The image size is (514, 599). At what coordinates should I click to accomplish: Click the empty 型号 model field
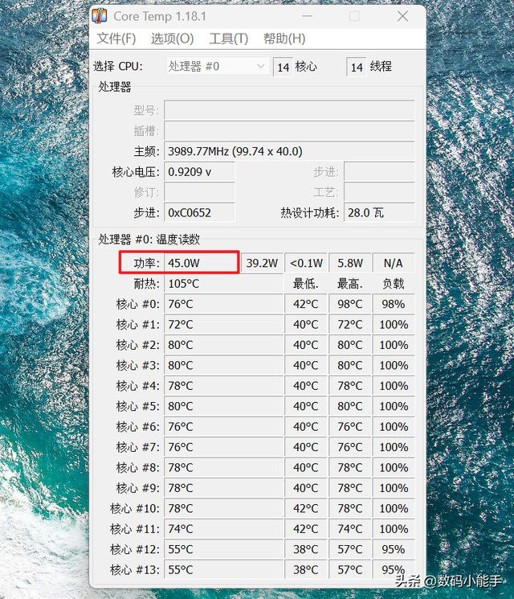coord(289,110)
